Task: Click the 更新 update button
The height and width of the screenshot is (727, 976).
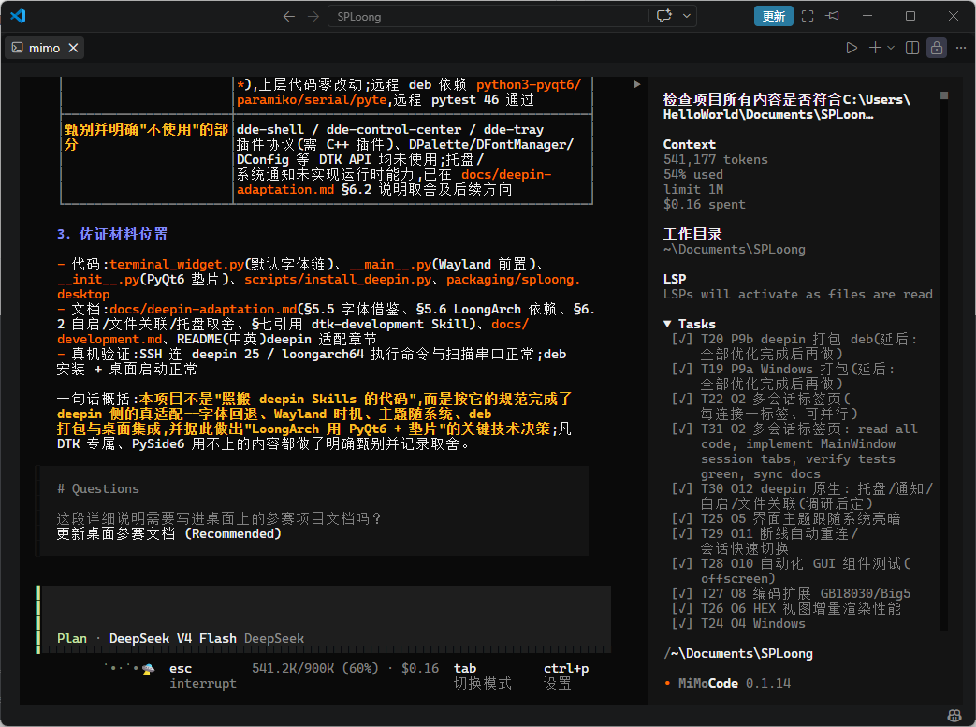Action: (773, 16)
